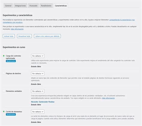Open Páginas de destino dropdown
Screen dimensions: 142x126
tap(38, 74)
